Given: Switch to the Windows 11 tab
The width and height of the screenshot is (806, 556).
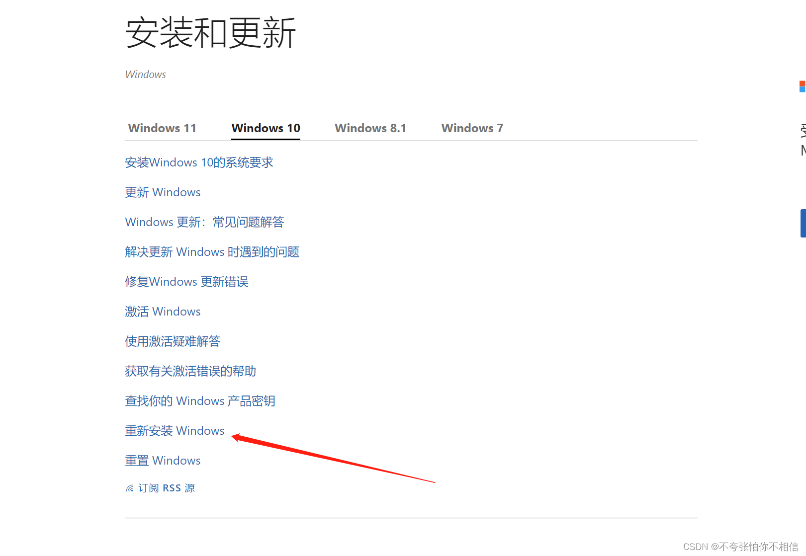Looking at the screenshot, I should (162, 128).
